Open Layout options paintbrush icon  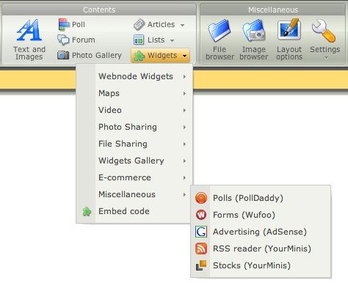coord(289,29)
